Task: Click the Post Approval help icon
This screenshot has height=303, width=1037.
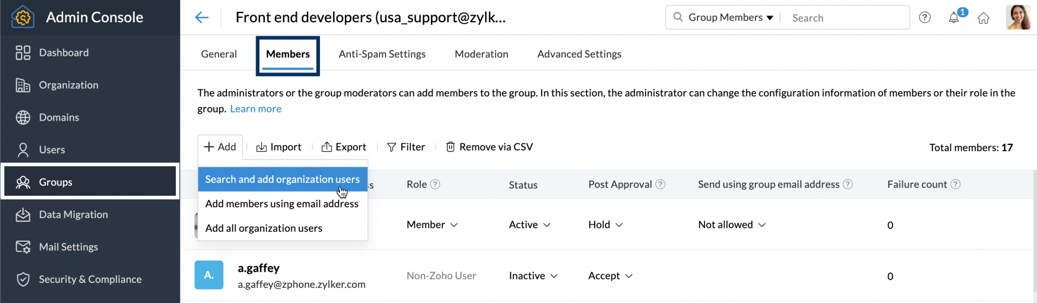Action: pyautogui.click(x=660, y=184)
